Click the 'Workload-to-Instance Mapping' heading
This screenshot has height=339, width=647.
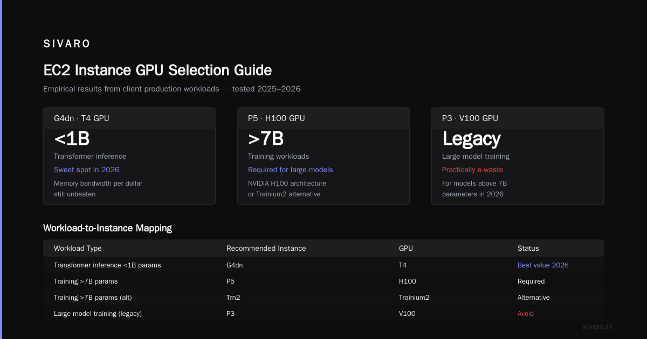pos(107,228)
